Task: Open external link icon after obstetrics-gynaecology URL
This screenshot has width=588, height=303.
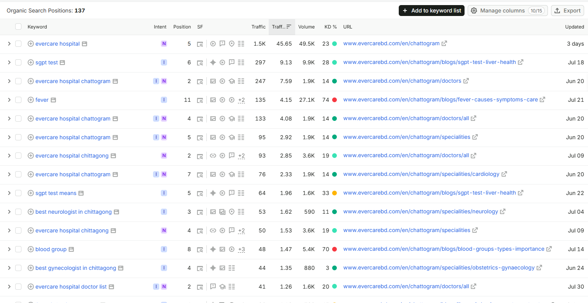Action: tap(539, 268)
